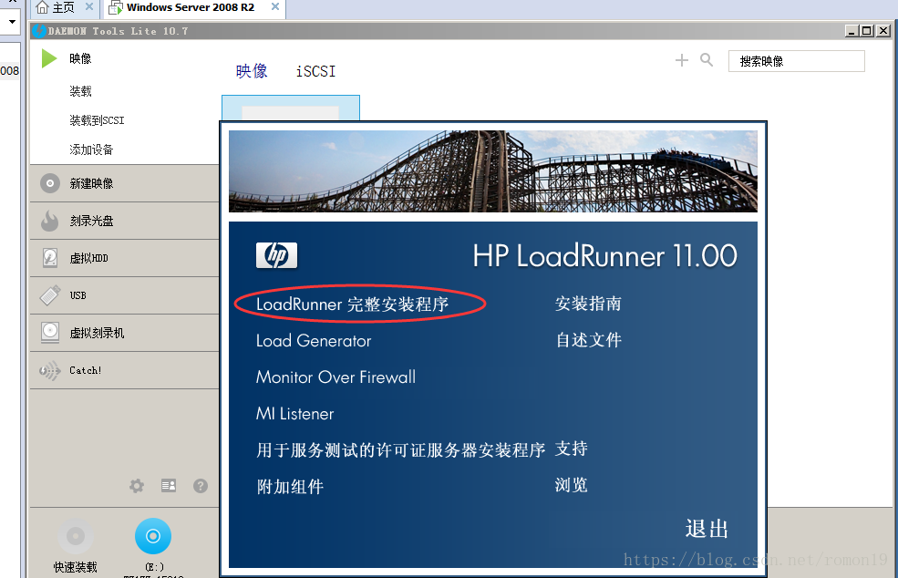Click the plus add image icon
The image size is (898, 578).
tap(682, 60)
